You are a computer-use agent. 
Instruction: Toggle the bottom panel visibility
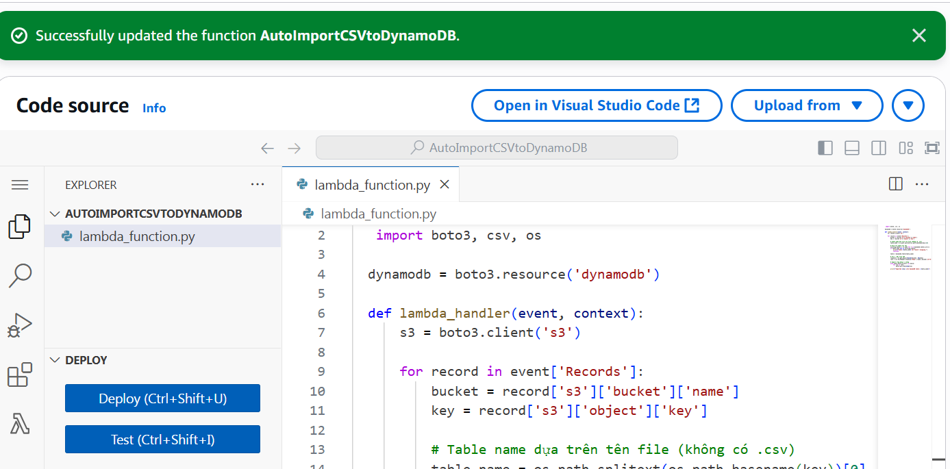(851, 147)
